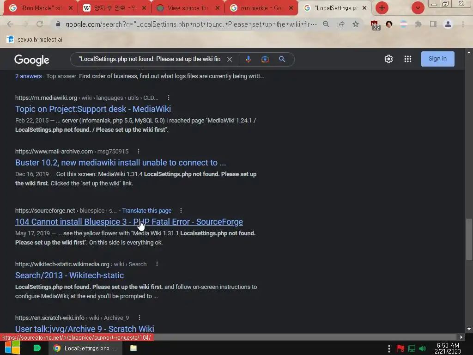The height and width of the screenshot is (355, 473).
Task: Go back using the browser back arrow
Action: (10, 24)
